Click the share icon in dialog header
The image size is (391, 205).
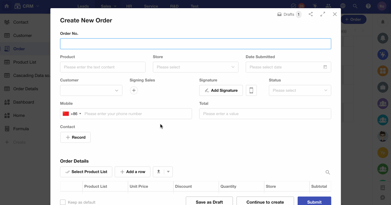tap(310, 14)
